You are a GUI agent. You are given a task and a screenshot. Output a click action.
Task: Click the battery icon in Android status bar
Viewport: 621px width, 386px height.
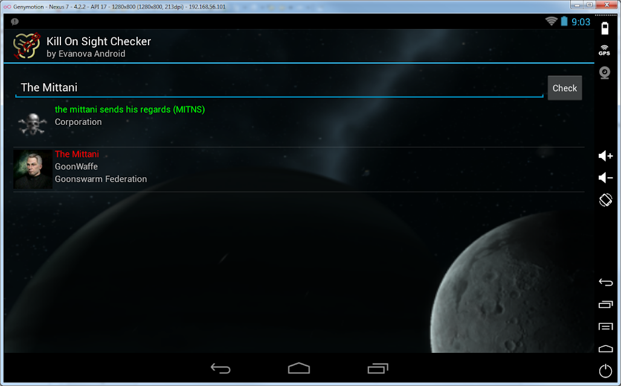[x=564, y=21]
